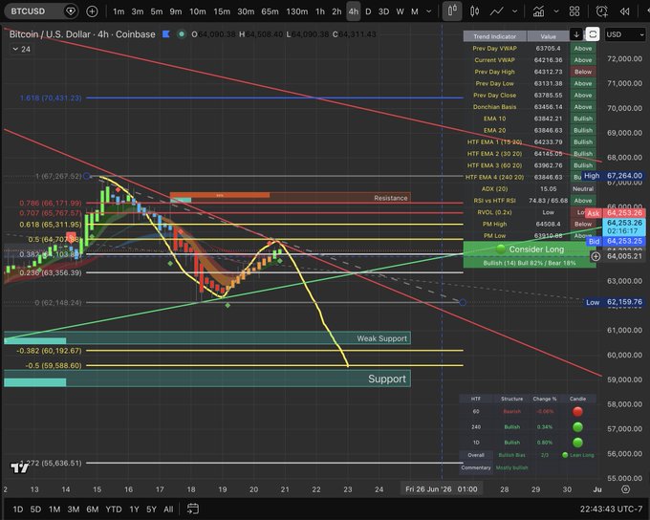Click the Low 62,159.76 price label
This screenshot has height=520, width=650.
[615, 302]
